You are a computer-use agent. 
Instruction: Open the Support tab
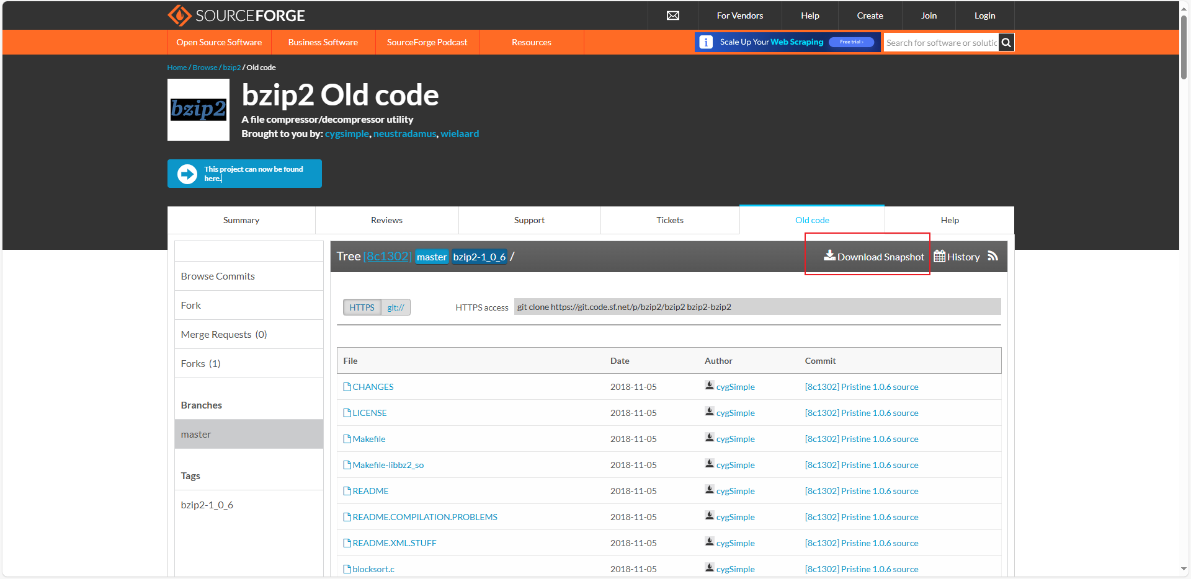point(529,220)
